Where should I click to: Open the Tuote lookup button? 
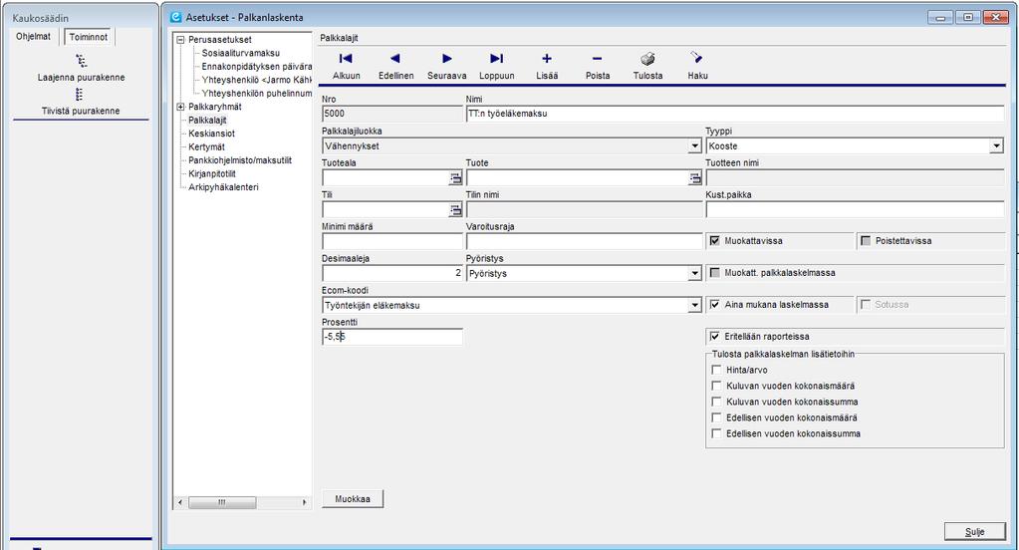tap(695, 178)
